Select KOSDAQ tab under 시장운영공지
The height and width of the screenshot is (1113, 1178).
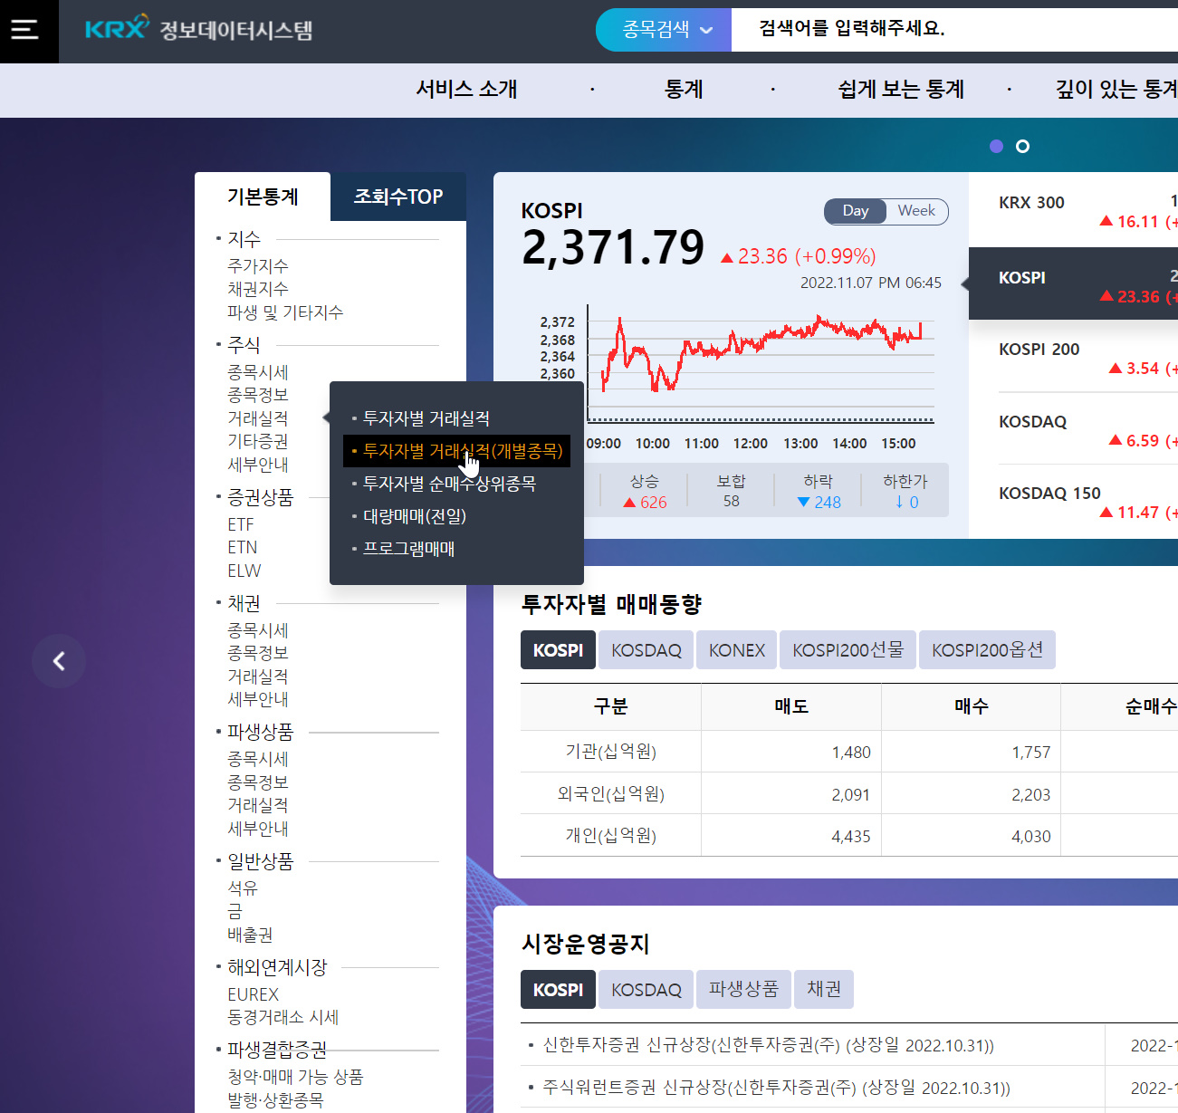(x=646, y=990)
